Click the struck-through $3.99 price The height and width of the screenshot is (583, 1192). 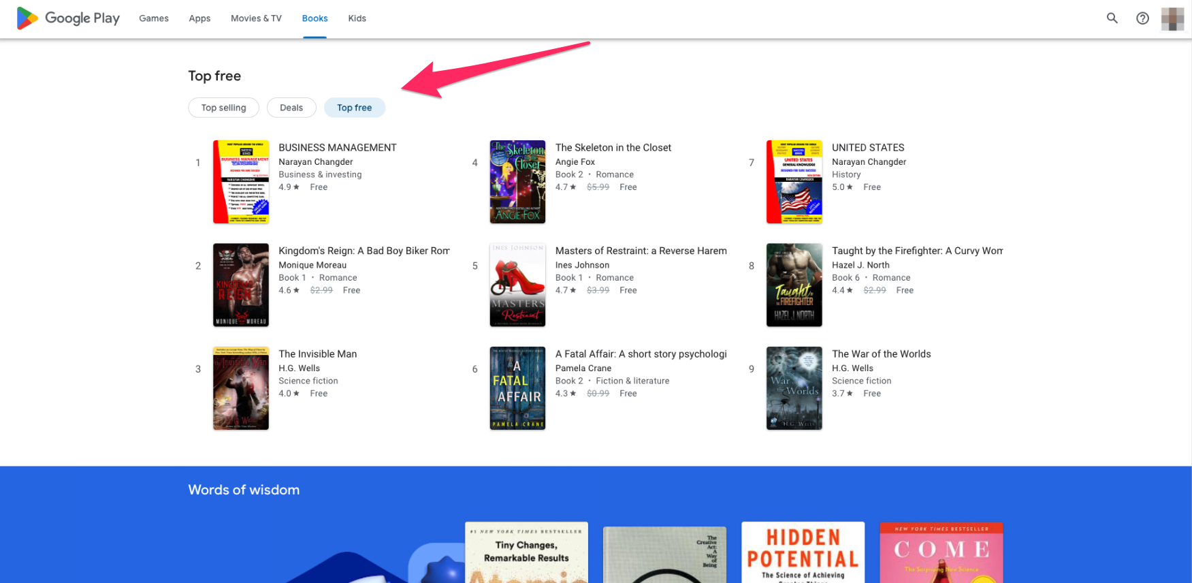tap(598, 290)
